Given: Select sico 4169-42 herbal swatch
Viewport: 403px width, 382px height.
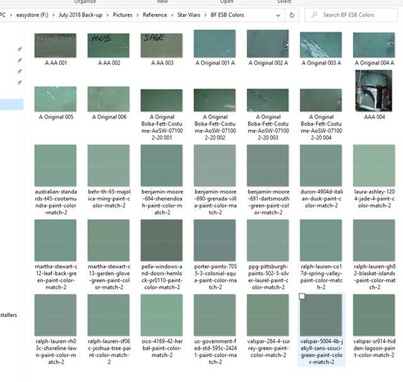Looking at the screenshot, I should pyautogui.click(x=162, y=315).
